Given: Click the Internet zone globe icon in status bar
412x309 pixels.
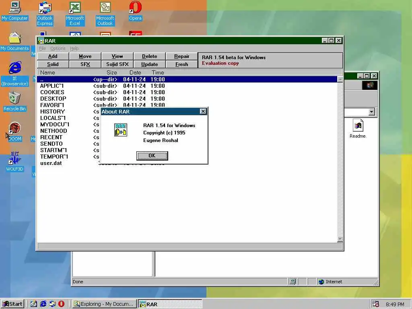Looking at the screenshot, I should pos(321,282).
